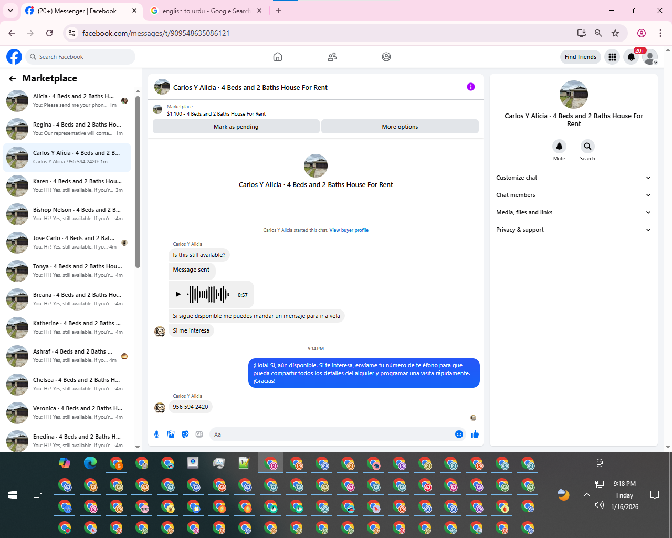Click the Facebook logo icon
Image resolution: width=672 pixels, height=538 pixels.
point(14,57)
